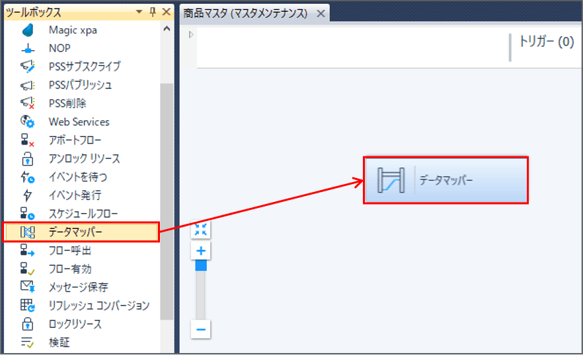Select the Magic xpa toolbox icon
The width and height of the screenshot is (583, 355).
(x=27, y=30)
